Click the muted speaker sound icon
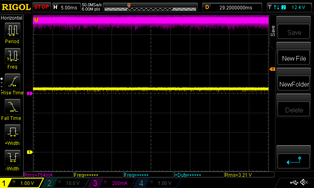Image resolution: width=314 pixels, height=188 pixels. coord(304,182)
